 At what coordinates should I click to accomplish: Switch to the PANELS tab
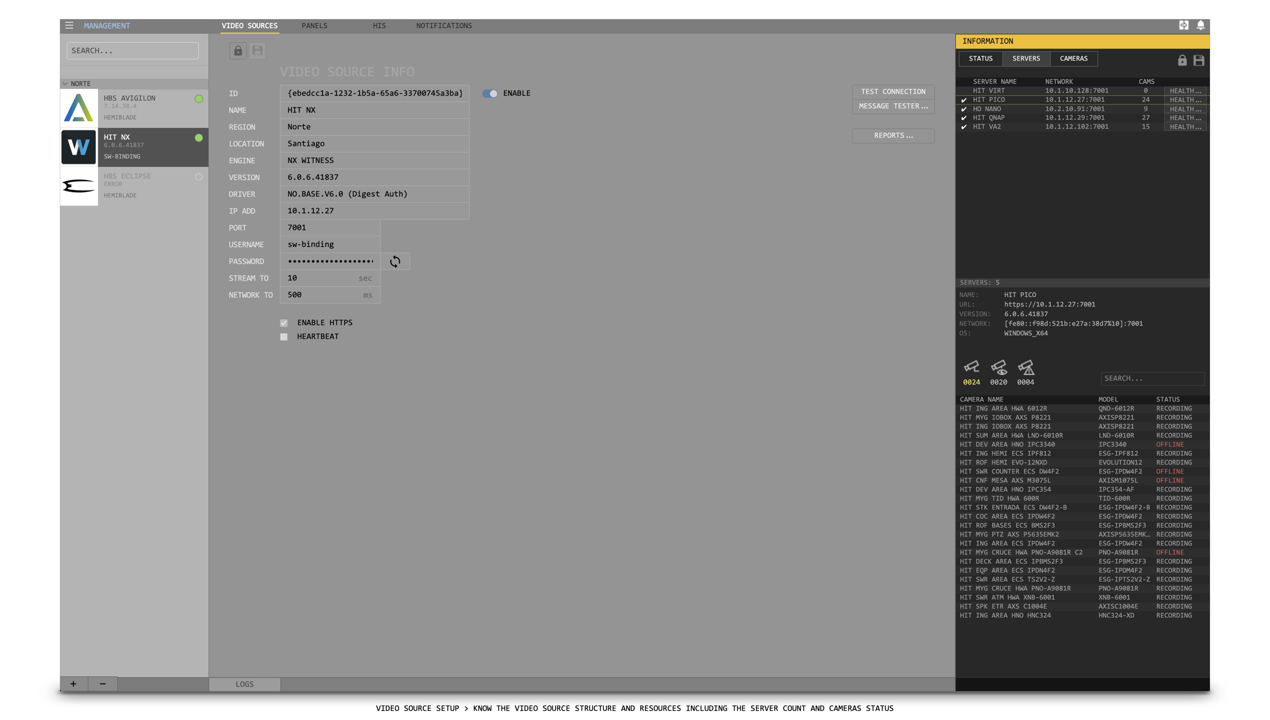click(314, 25)
